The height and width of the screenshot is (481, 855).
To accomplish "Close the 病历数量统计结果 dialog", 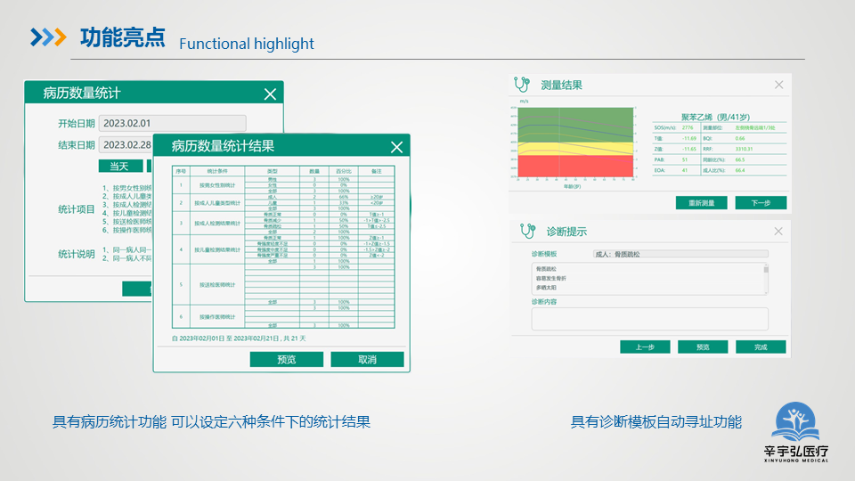I will coord(396,147).
